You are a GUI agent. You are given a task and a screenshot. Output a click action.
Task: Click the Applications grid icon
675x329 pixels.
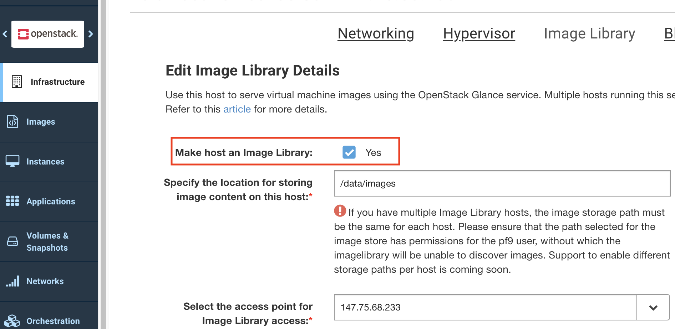point(12,201)
